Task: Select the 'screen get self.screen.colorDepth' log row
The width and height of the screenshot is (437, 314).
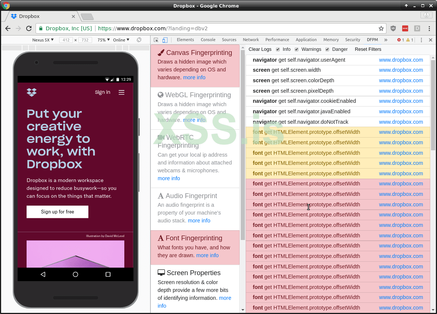Action: pos(338,80)
